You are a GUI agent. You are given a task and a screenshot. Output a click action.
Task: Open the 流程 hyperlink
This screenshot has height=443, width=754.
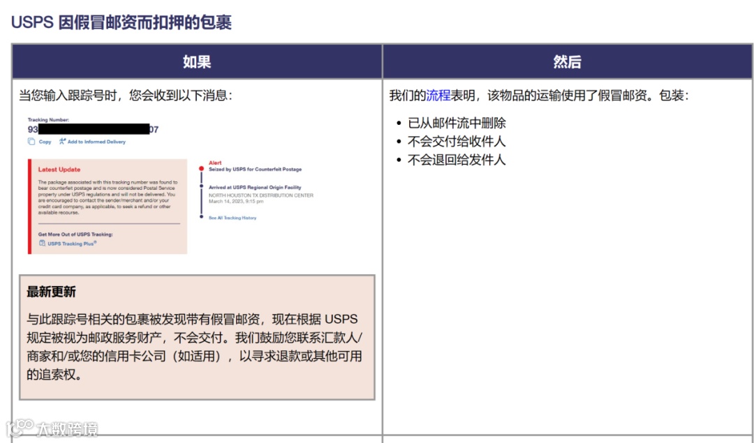tap(438, 96)
